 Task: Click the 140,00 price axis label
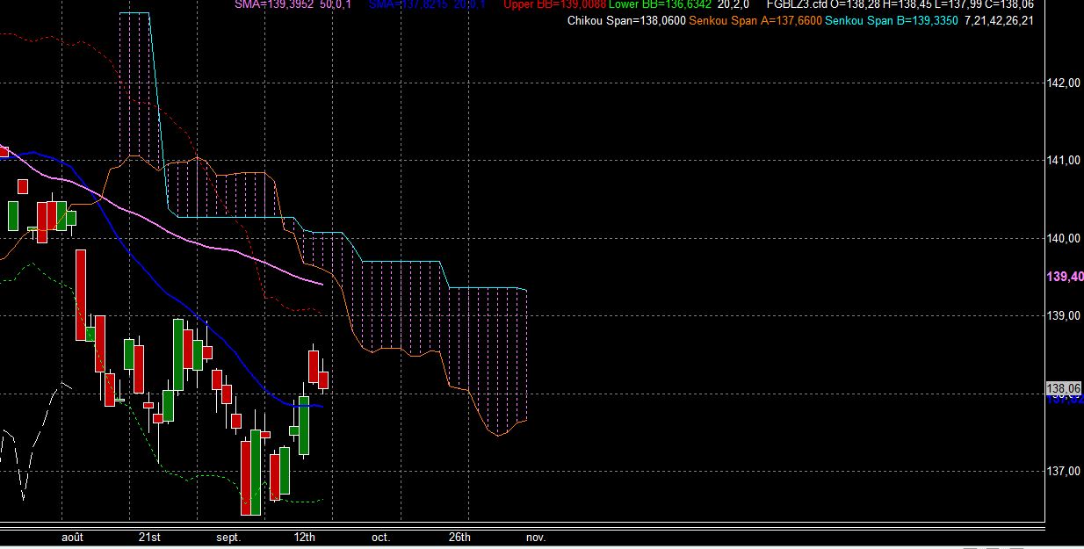[x=1064, y=238]
